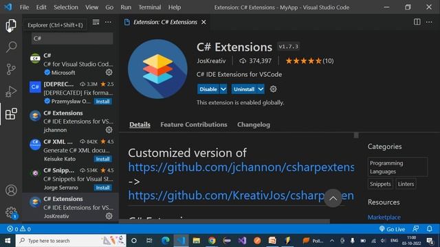Click Go Live in status bar
The height and width of the screenshot is (247, 440).
click(x=392, y=229)
